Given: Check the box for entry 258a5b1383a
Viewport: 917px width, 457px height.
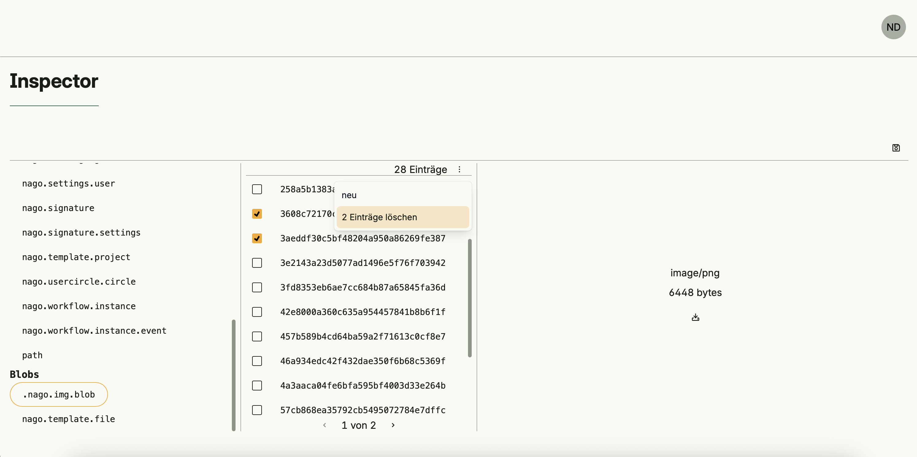Looking at the screenshot, I should pyautogui.click(x=257, y=189).
